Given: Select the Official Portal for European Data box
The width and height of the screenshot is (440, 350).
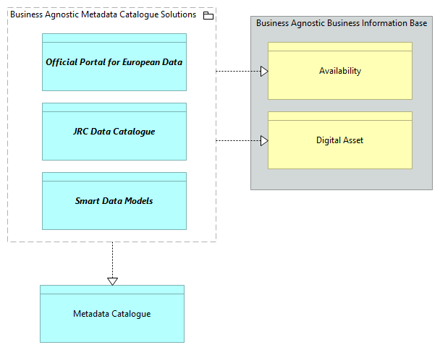Looking at the screenshot, I should click(114, 62).
